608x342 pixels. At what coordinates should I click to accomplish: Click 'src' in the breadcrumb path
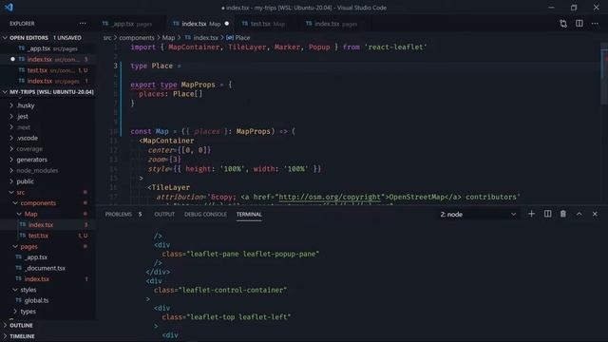(x=107, y=38)
